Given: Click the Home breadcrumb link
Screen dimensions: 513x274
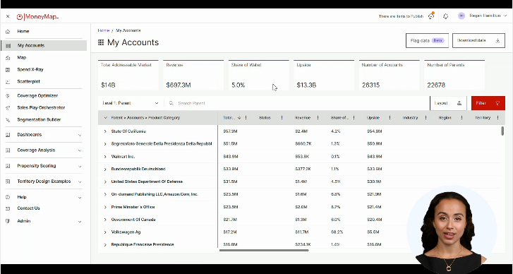Looking at the screenshot, I should pyautogui.click(x=104, y=30).
